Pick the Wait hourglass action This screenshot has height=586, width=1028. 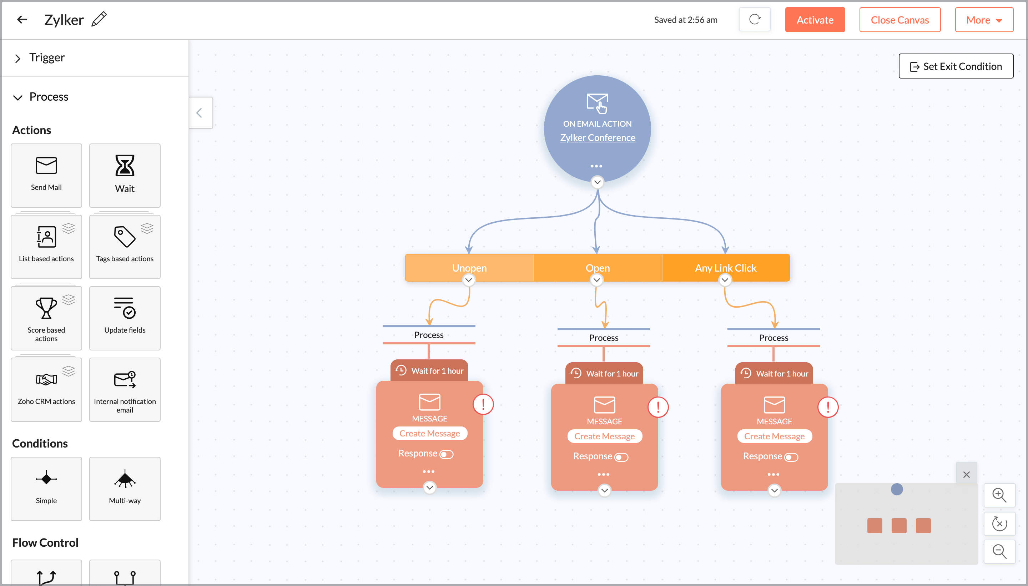pos(125,166)
